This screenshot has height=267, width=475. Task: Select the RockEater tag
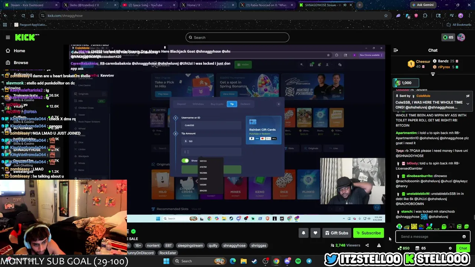pos(168,253)
